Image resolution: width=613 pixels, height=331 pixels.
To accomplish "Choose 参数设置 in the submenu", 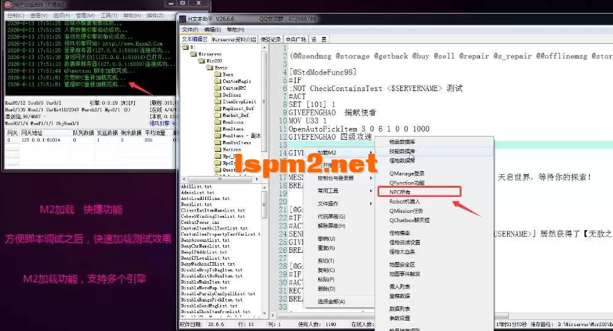I will (x=400, y=318).
